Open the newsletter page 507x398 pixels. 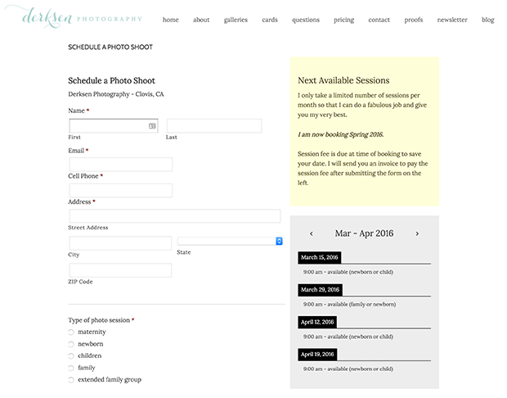tap(452, 20)
